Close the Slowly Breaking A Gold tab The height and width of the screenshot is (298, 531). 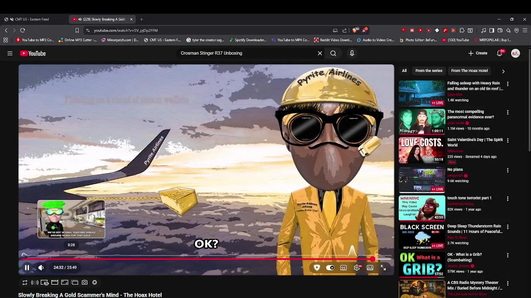(132, 19)
